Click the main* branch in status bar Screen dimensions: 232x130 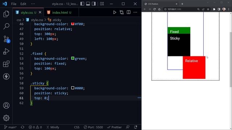[x=11, y=127]
